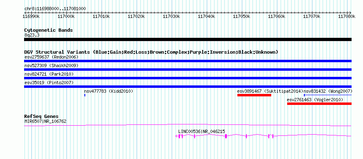Screen dimensions: 363x159
Task: Click the small nsv477783 (Kidd2010) blue marker
Action: click(x=85, y=95)
